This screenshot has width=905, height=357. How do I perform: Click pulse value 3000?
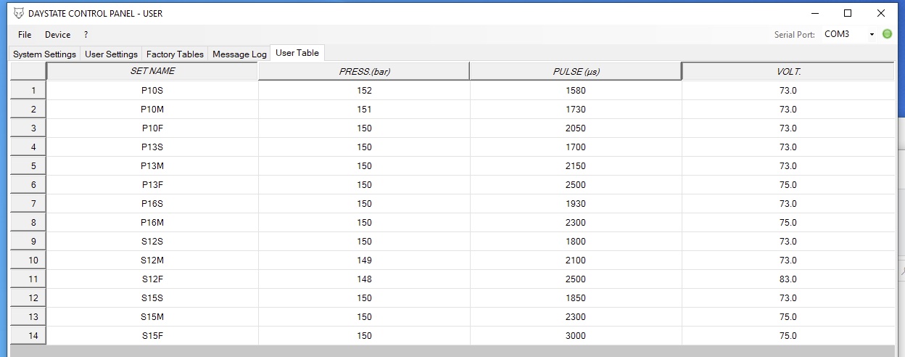point(576,336)
